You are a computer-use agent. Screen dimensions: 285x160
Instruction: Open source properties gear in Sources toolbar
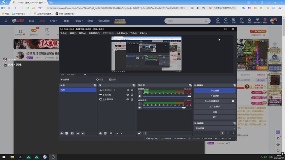pyautogui.click(x=111, y=133)
